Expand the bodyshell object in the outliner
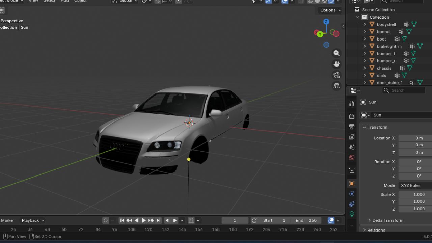This screenshot has height=243, width=432. pos(364,24)
